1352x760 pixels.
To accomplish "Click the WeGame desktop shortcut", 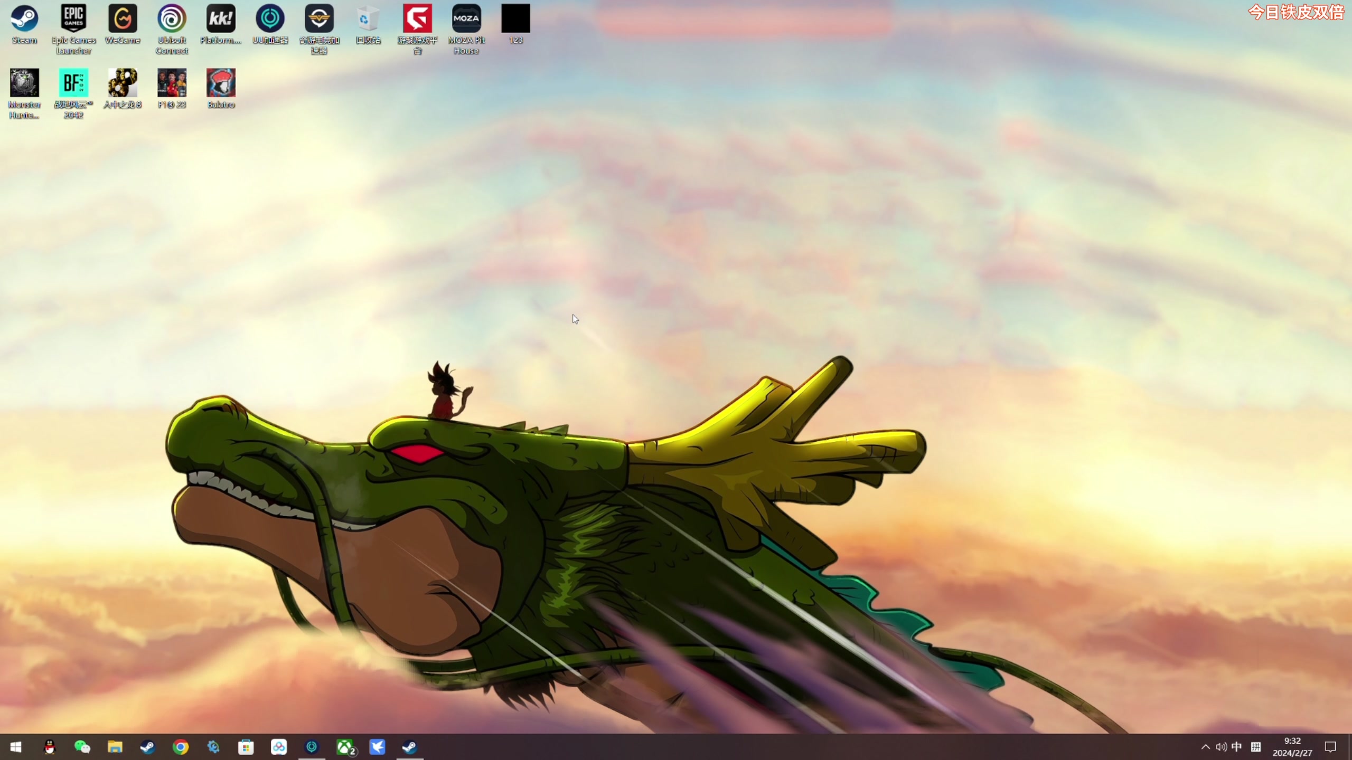I will [123, 19].
